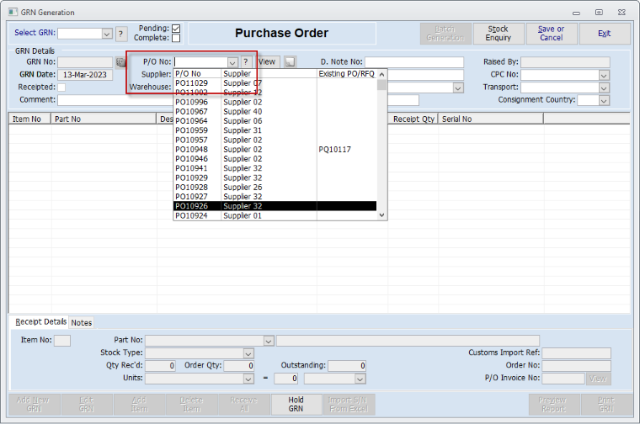The width and height of the screenshot is (640, 424).
Task: Click the Stock Enquiry button
Action: tap(498, 34)
